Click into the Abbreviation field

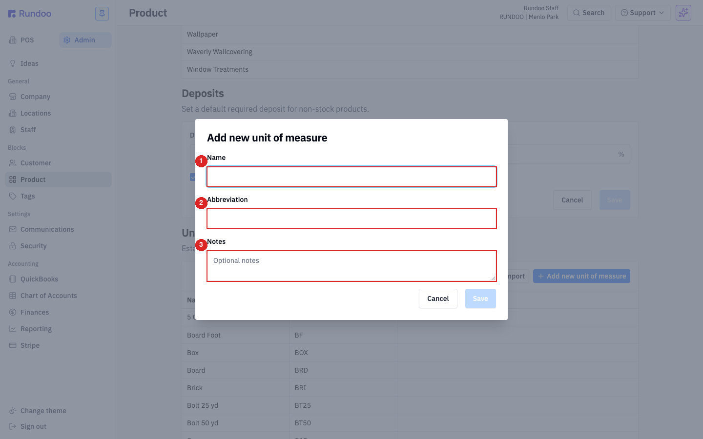click(x=351, y=219)
